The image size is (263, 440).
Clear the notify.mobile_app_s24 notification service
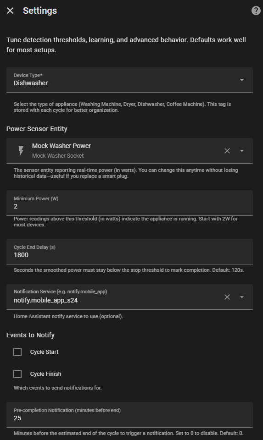[x=227, y=297]
